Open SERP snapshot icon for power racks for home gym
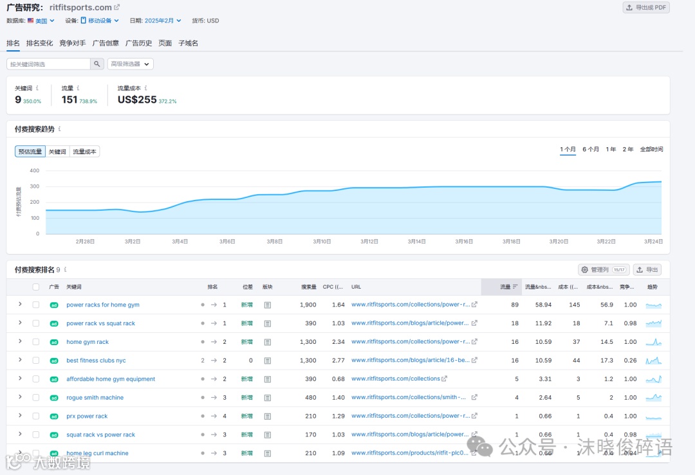695x475 pixels. click(x=267, y=305)
